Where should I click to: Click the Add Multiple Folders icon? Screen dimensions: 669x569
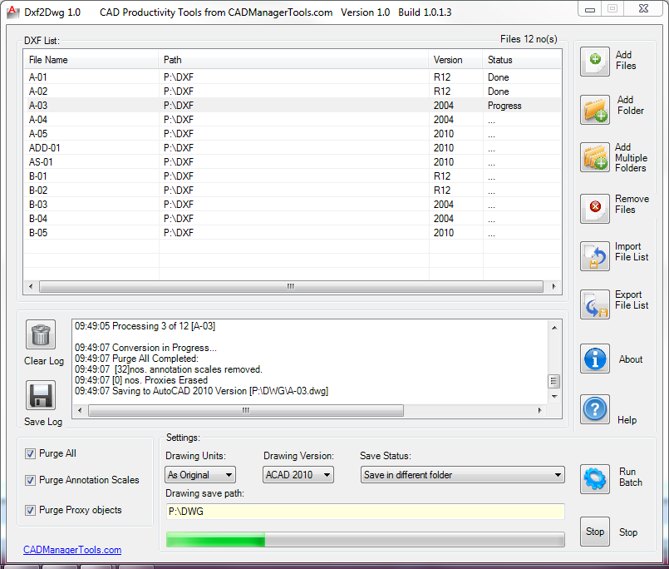pos(595,157)
